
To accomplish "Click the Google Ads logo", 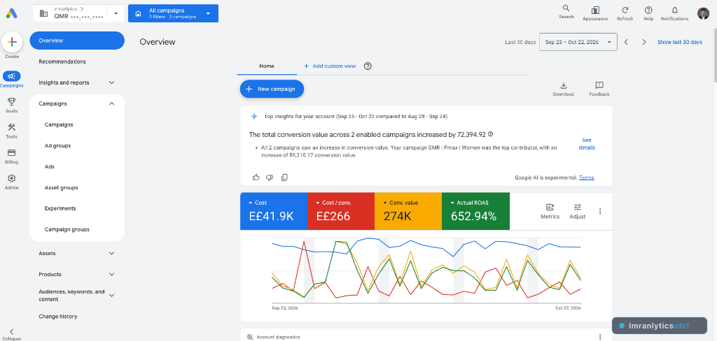I will pos(12,13).
